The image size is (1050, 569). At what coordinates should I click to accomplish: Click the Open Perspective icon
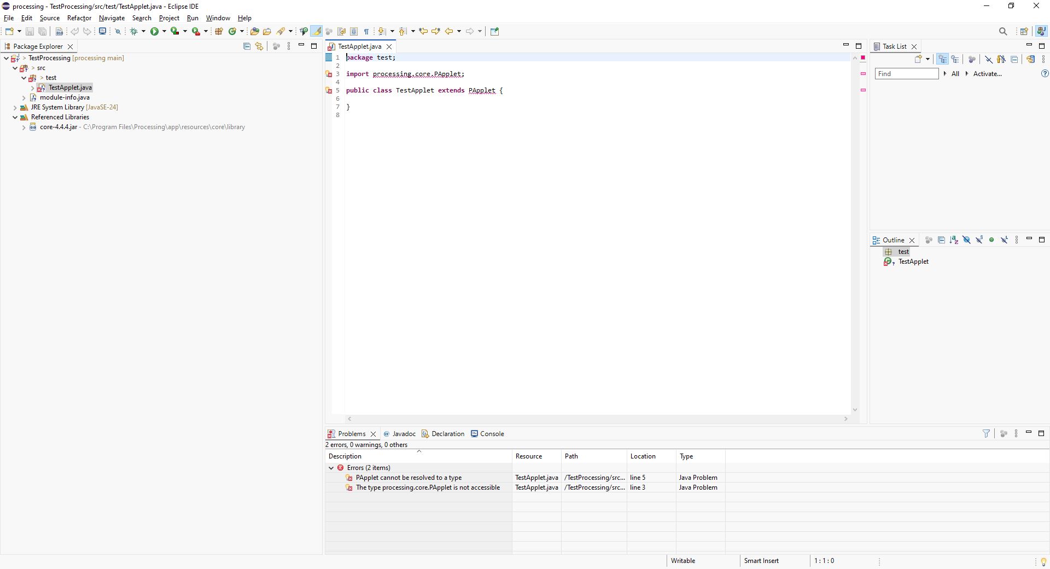point(1024,31)
